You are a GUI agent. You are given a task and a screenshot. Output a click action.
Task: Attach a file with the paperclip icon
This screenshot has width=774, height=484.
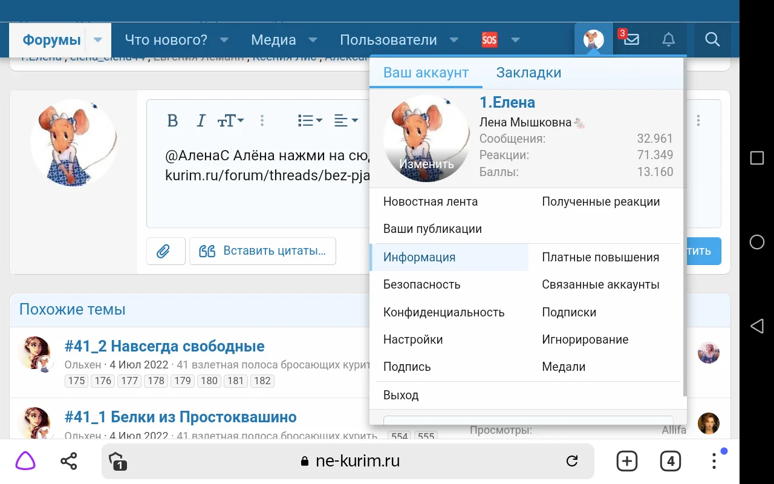pos(165,250)
